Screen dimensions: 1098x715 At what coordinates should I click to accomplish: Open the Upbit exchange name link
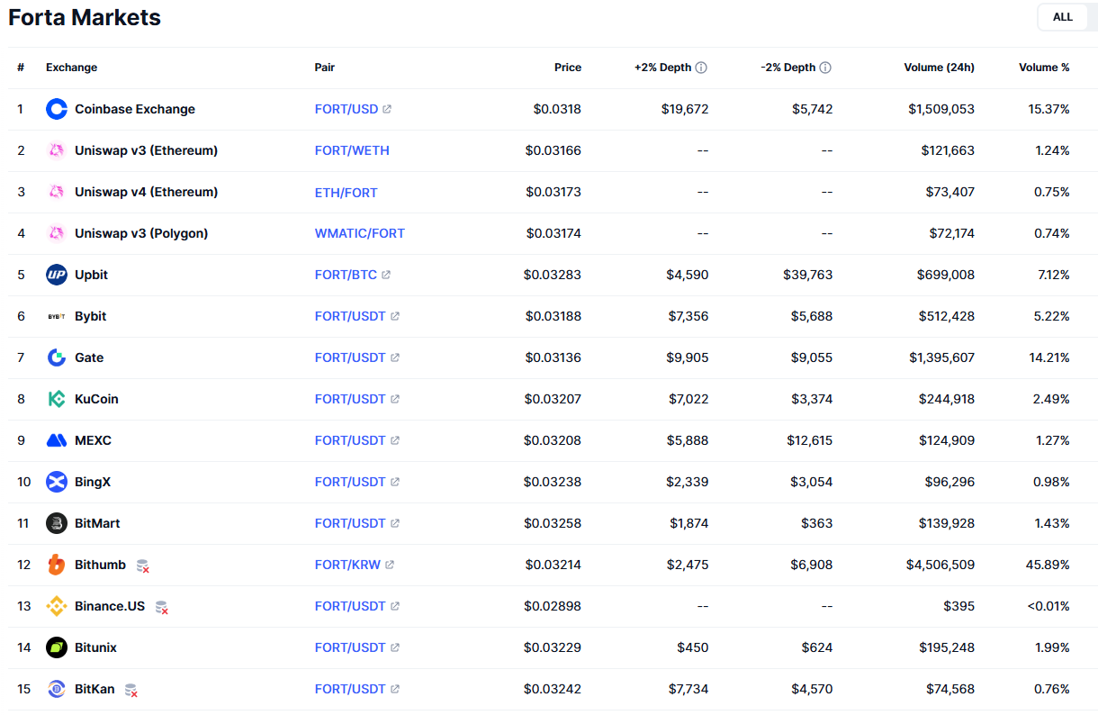(x=92, y=275)
